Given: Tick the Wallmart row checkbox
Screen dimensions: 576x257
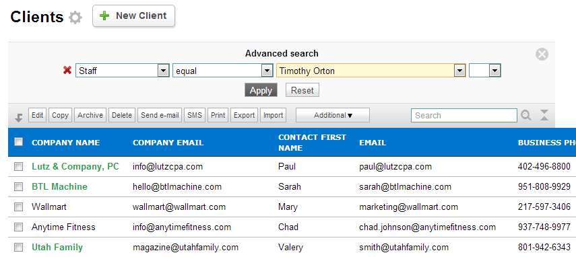Looking at the screenshot, I should pos(18,207).
